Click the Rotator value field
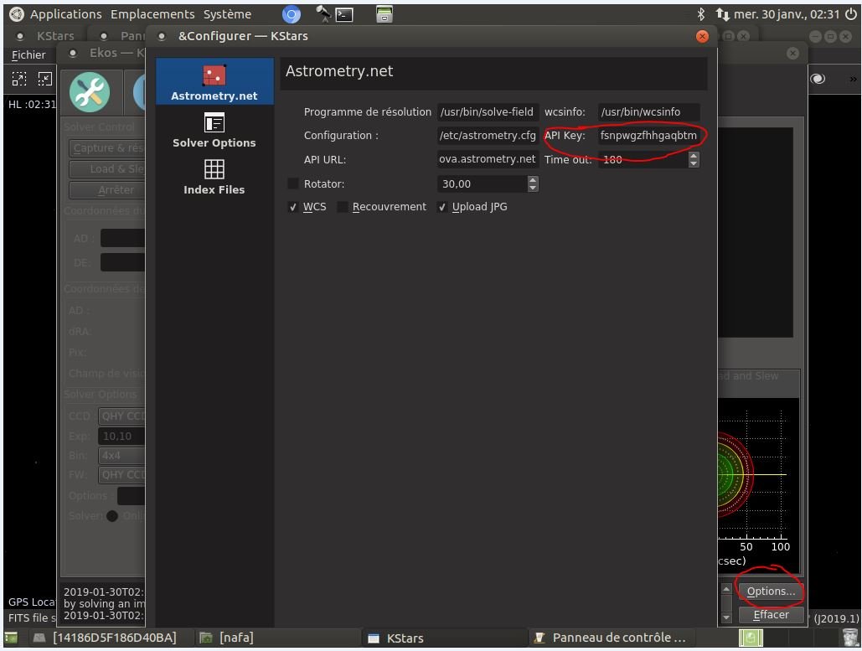The image size is (862, 651). [x=483, y=183]
